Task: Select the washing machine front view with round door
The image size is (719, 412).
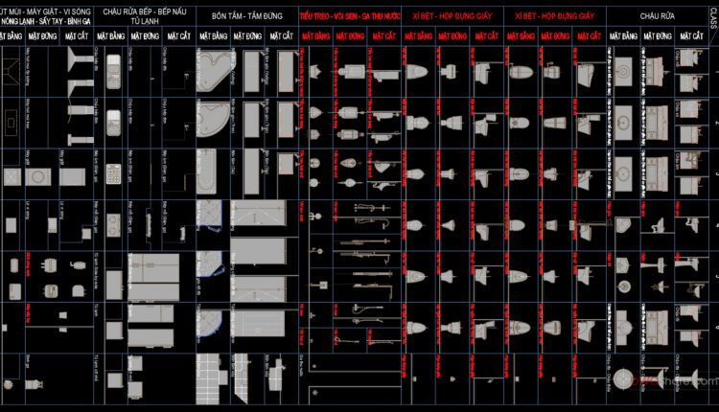Action: point(38,174)
